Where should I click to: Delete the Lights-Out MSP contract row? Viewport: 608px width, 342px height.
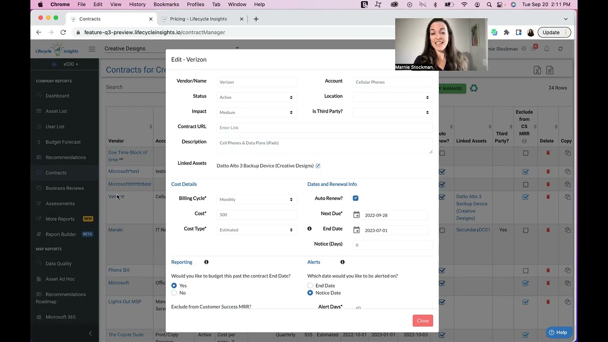point(548,302)
